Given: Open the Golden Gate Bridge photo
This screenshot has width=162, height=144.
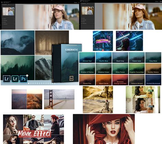Looking at the screenshot, I should coord(59,99).
